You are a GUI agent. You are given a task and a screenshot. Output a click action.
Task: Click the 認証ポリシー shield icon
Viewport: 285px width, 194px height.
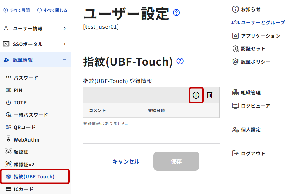(235, 62)
